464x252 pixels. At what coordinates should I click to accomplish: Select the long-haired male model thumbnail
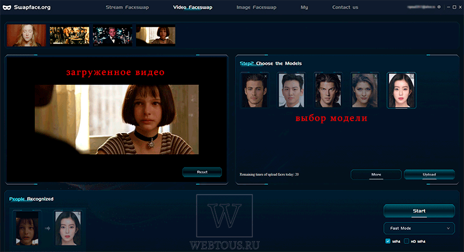328,90
